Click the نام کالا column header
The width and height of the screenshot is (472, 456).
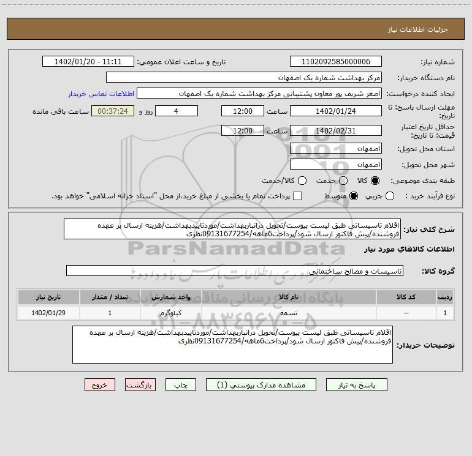click(x=289, y=297)
